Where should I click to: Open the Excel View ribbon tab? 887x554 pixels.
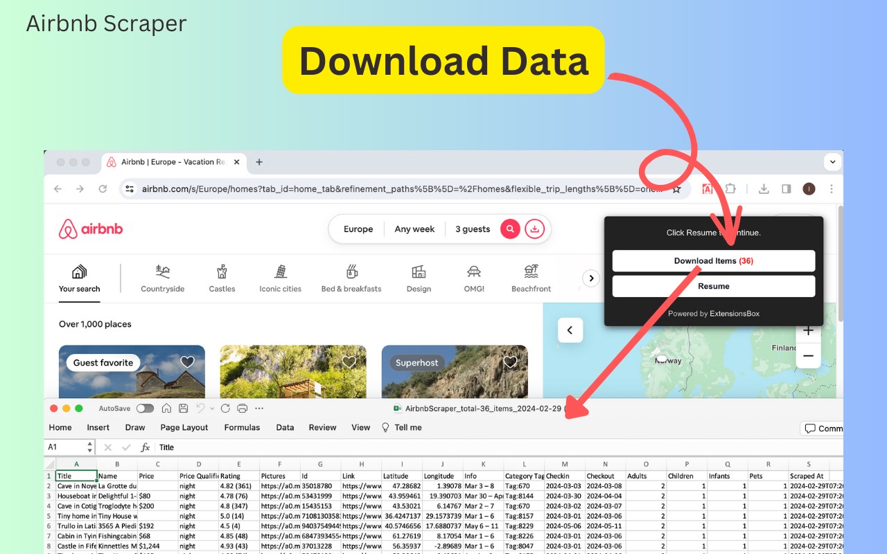360,427
